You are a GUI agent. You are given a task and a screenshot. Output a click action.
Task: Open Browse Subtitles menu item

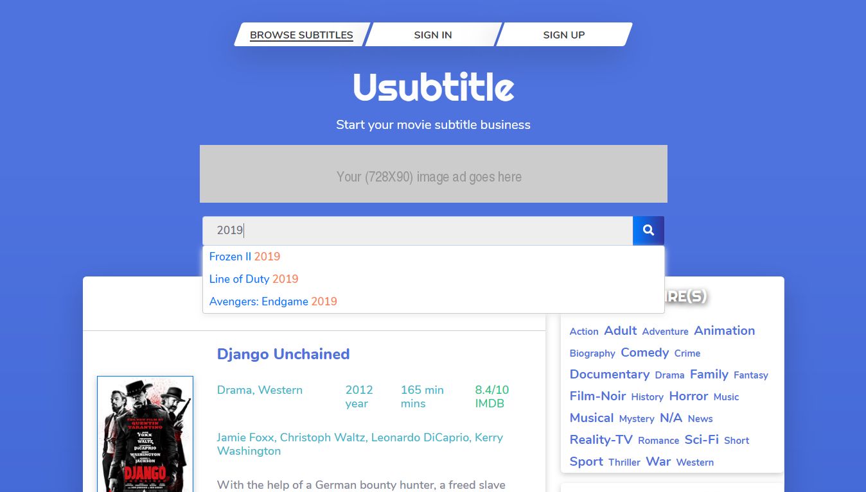click(x=301, y=35)
